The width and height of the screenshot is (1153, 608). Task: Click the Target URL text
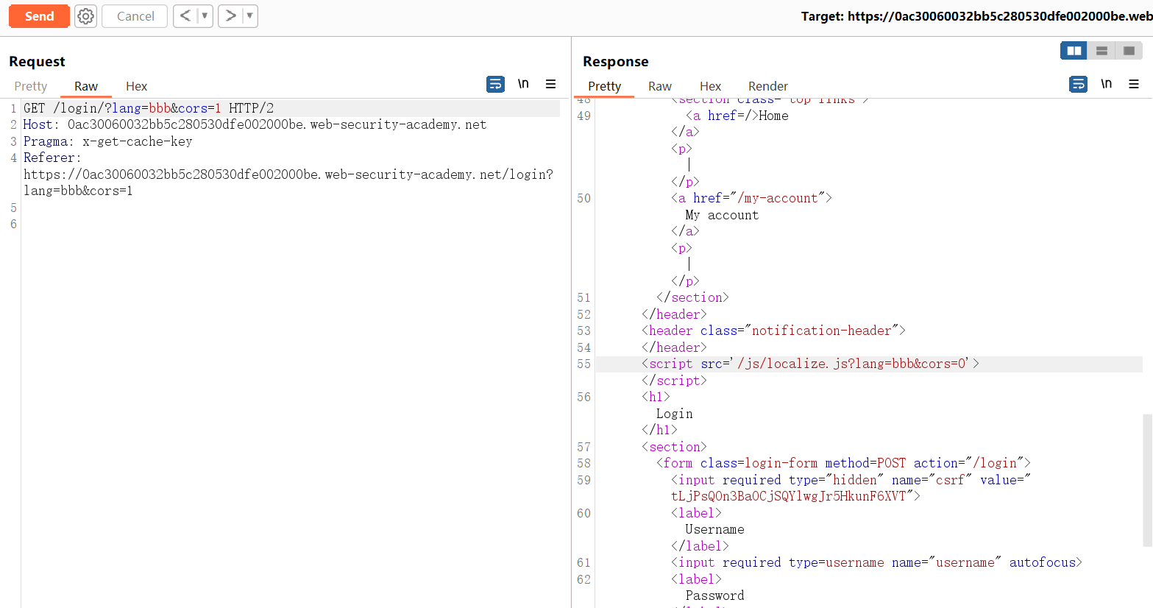click(x=976, y=16)
